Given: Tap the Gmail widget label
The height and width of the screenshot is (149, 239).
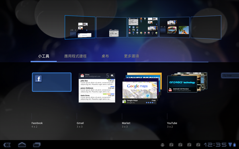Looking at the screenshot, I should click(x=80, y=123).
